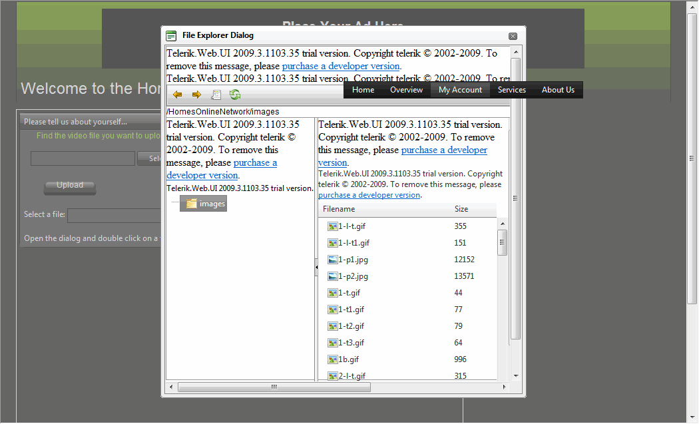Close the File Explorer Dialog

513,36
